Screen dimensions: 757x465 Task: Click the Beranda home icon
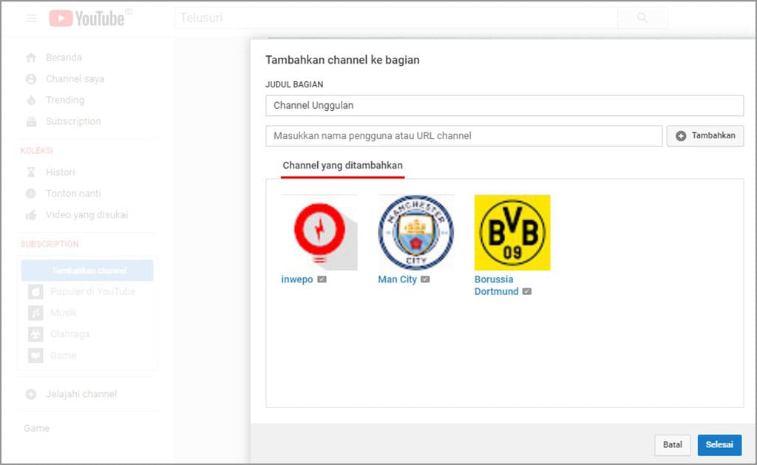click(x=31, y=58)
